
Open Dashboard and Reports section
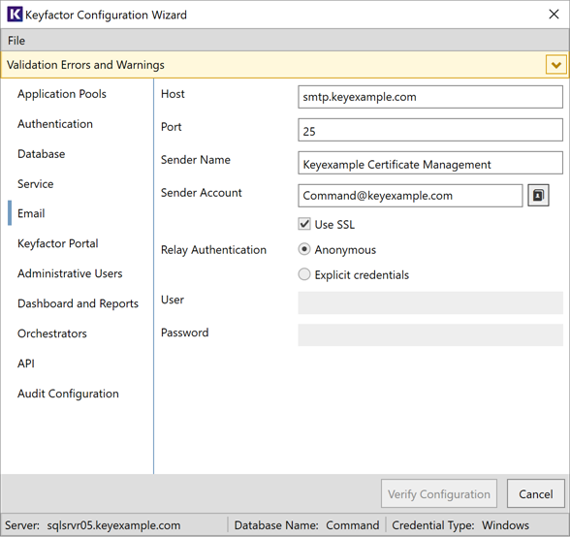click(78, 303)
